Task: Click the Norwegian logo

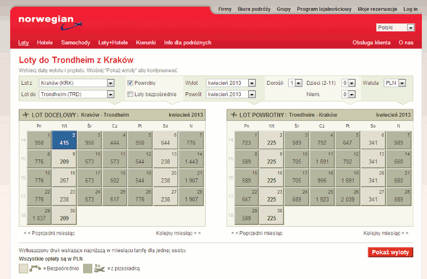Action: [x=50, y=23]
